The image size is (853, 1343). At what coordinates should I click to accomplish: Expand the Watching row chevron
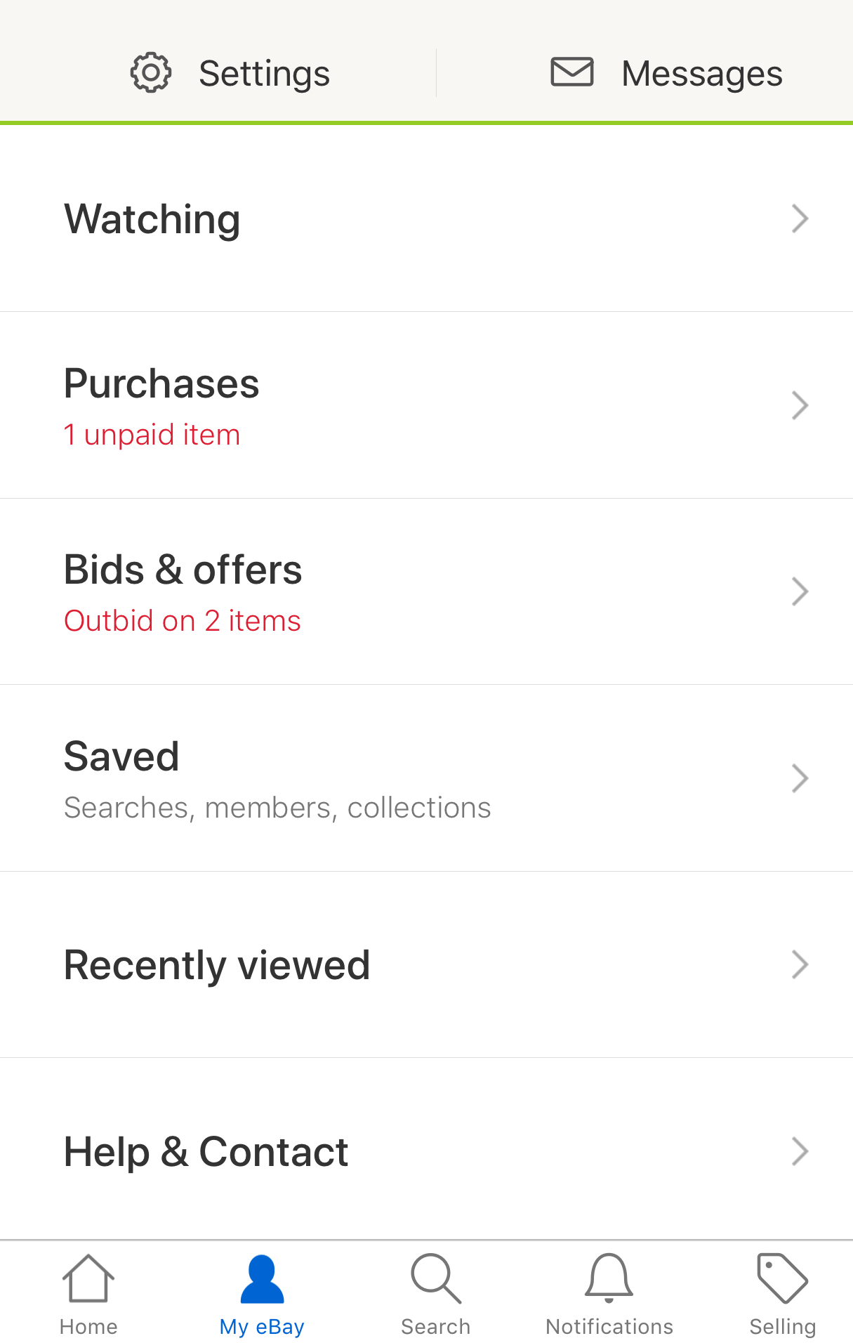click(x=800, y=219)
